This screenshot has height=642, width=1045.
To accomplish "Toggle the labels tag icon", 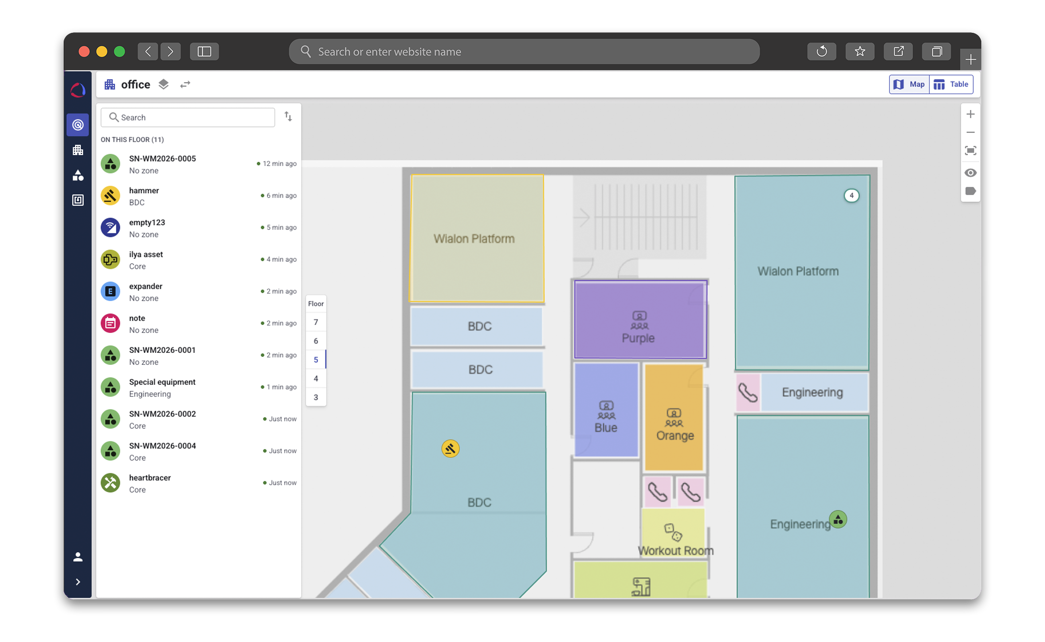I will click(x=970, y=191).
